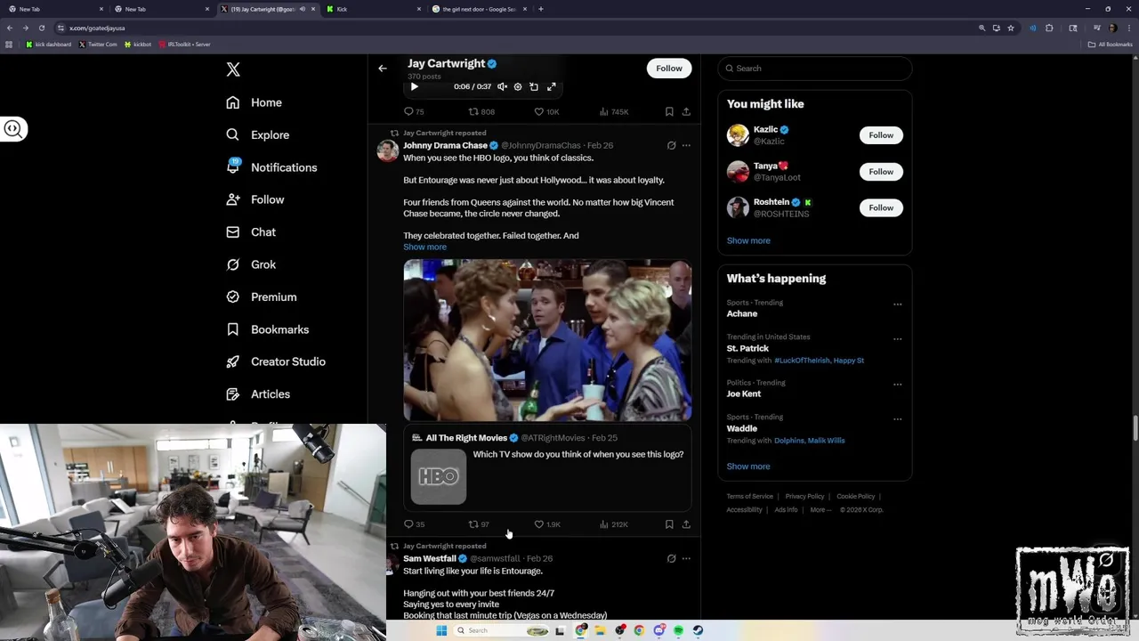1139x641 pixels.
Task: Expand video to fullscreen
Action: click(552, 87)
